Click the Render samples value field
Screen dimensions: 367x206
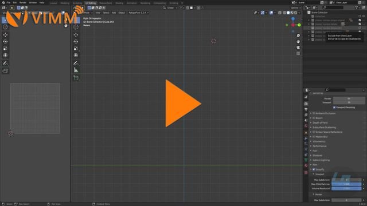pos(349,98)
